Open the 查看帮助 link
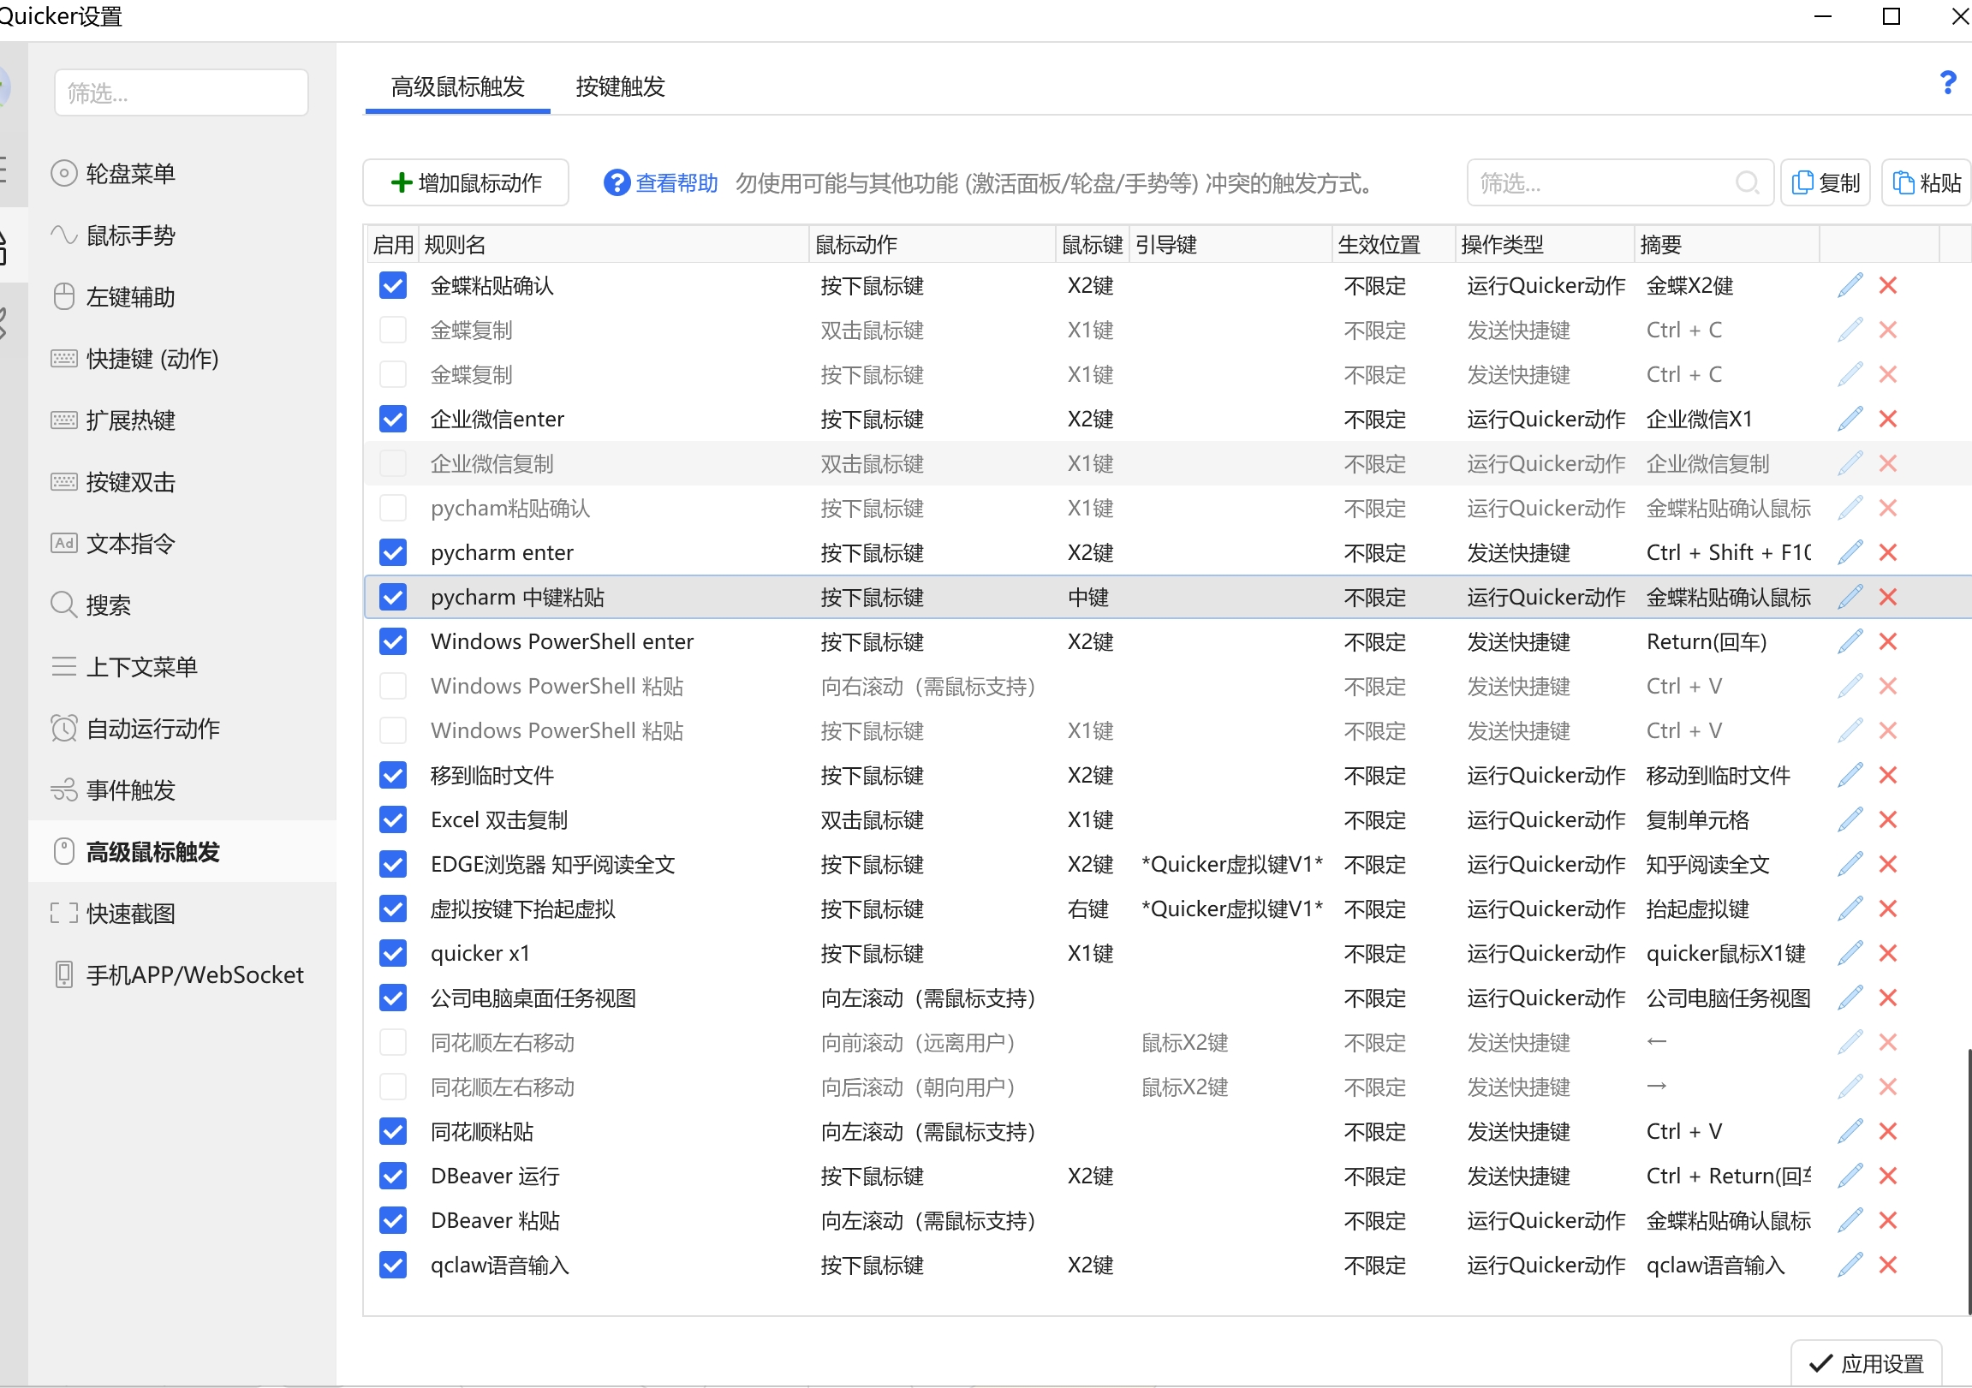The height and width of the screenshot is (1388, 1972). click(675, 183)
